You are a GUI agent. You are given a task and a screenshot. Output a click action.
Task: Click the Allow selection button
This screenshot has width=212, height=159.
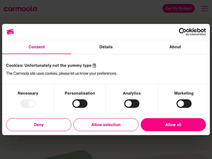tap(106, 125)
